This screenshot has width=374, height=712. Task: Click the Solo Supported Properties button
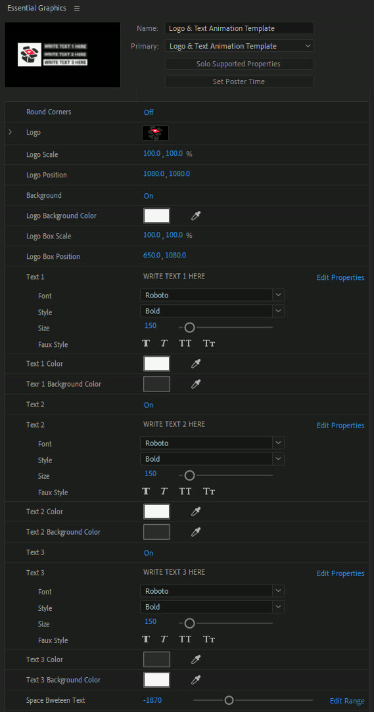pos(239,64)
